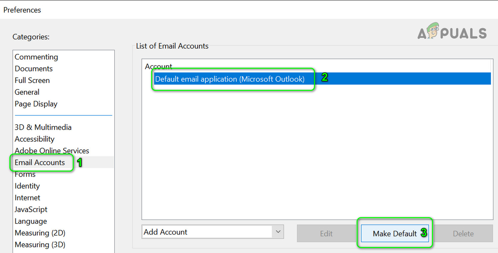Open Adobe Online Services category

(x=52, y=151)
